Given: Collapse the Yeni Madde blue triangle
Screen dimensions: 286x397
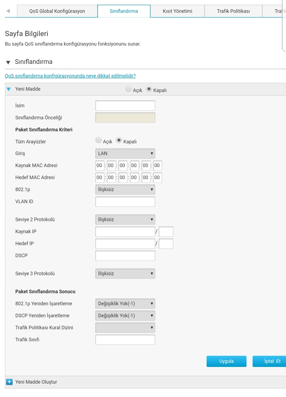Looking at the screenshot, I should (x=9, y=89).
